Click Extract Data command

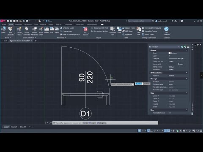pyautogui.click(x=148, y=34)
